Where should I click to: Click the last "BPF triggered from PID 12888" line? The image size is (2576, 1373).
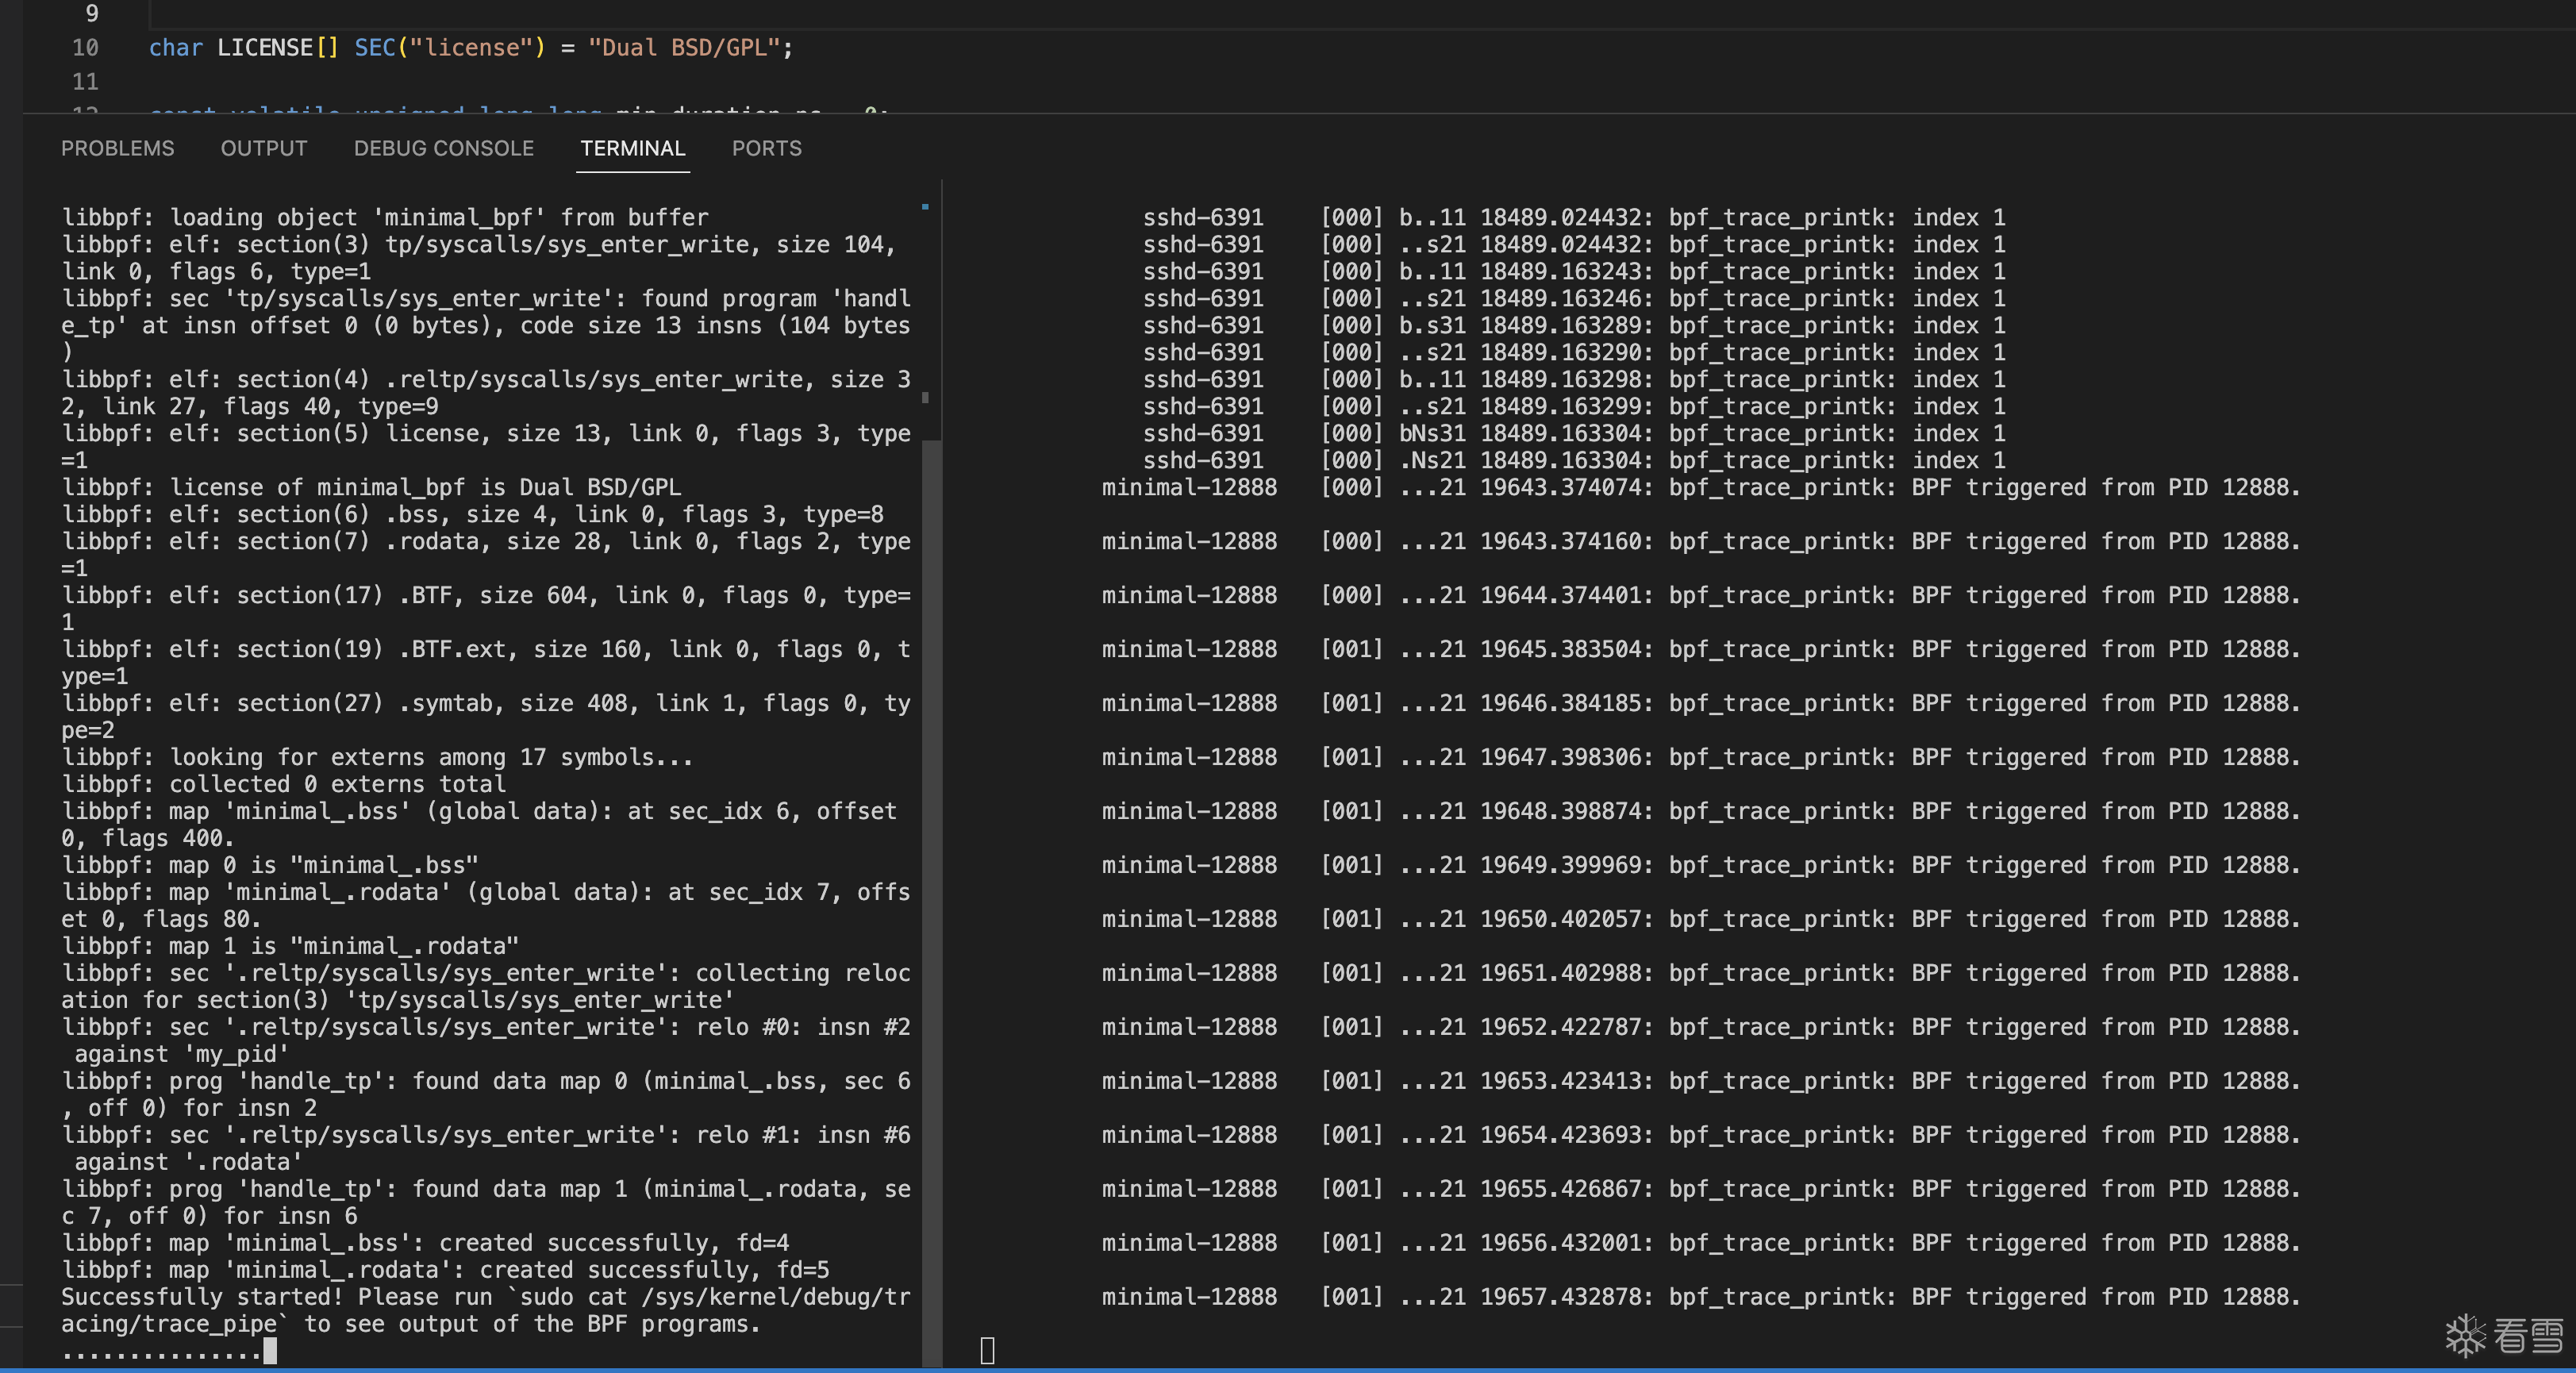click(x=1701, y=1296)
